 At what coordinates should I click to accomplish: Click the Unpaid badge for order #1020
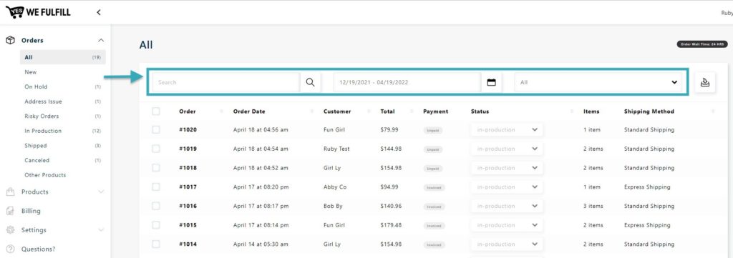433,131
